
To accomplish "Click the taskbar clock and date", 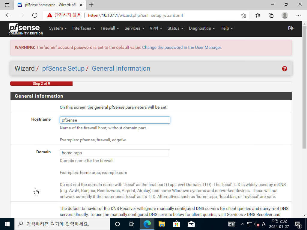I will [x=279, y=224].
